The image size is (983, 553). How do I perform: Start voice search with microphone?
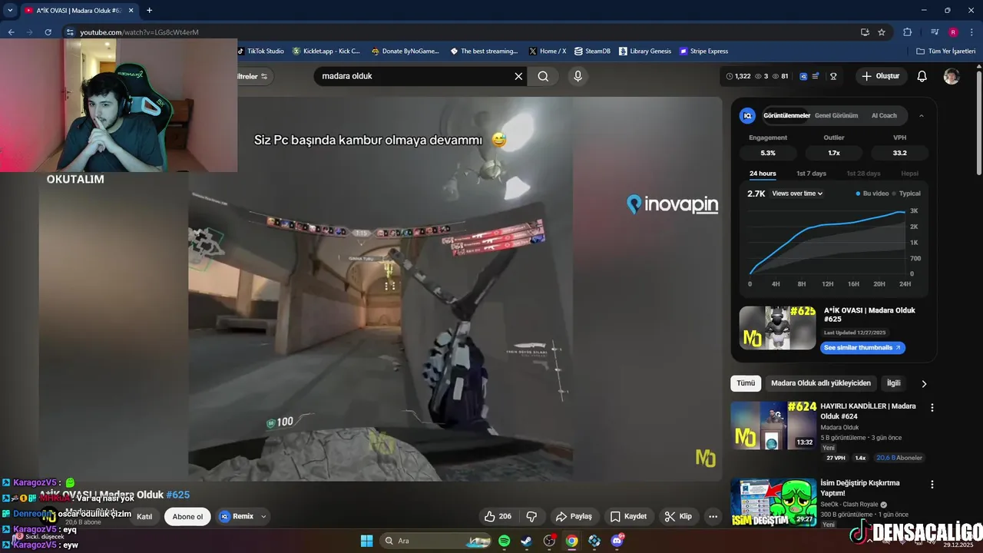pos(578,76)
